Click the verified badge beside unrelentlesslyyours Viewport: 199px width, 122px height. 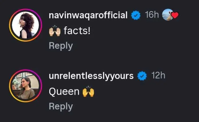[142, 76]
